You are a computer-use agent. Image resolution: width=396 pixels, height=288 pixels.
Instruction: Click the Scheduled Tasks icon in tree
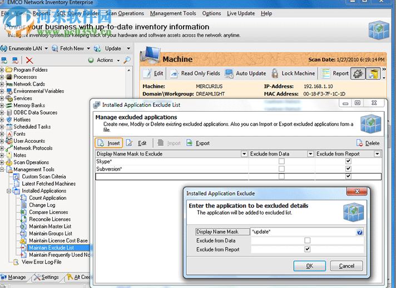tap(9, 126)
